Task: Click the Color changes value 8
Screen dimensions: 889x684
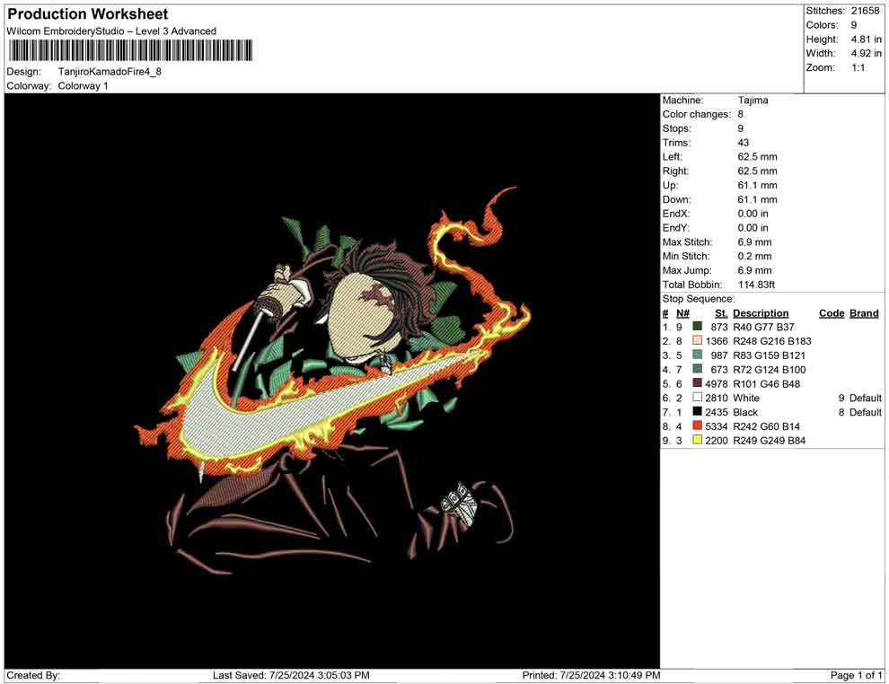Action: (741, 115)
